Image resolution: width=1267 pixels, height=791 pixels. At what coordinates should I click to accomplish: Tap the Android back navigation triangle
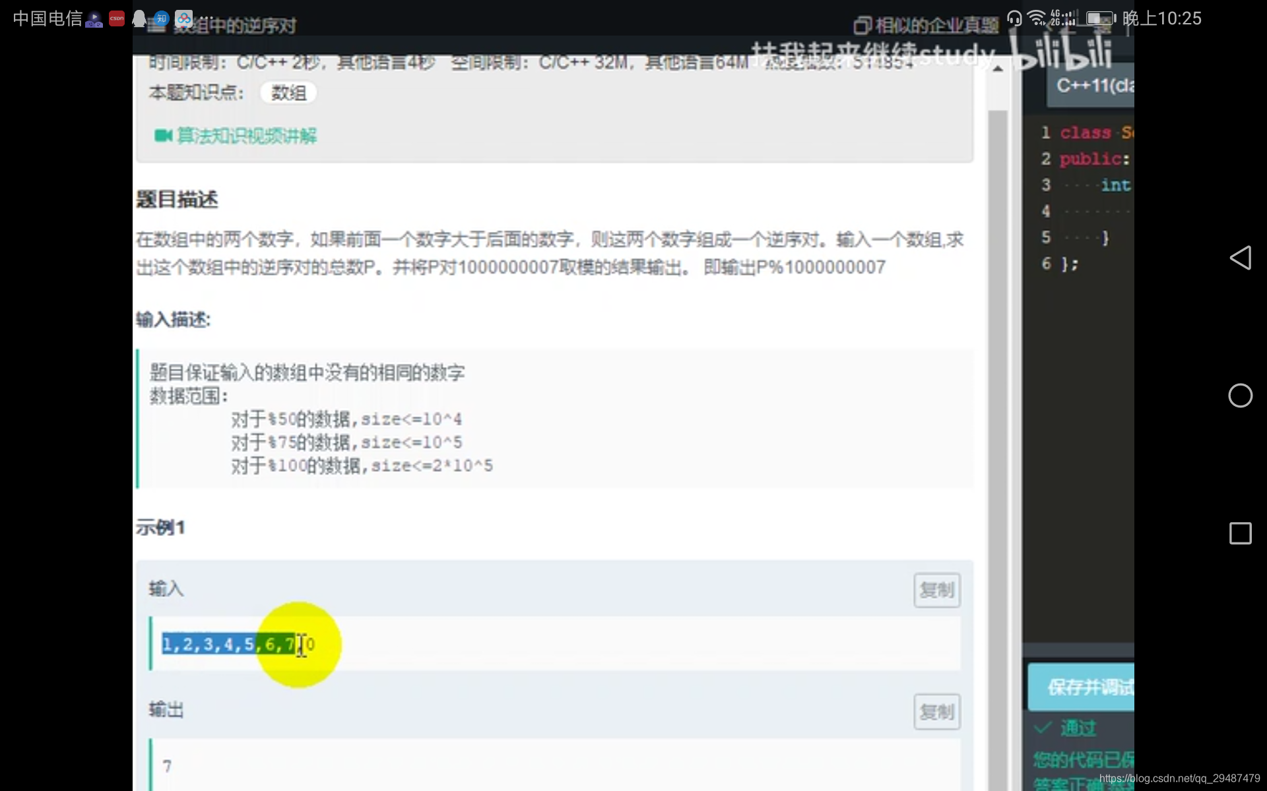(x=1241, y=258)
